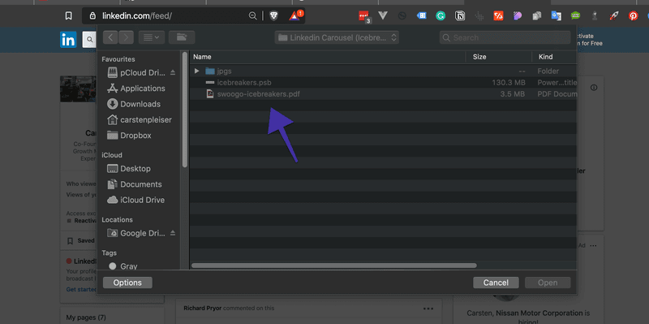Click the Search field in the file dialog
The image size is (649, 324).
tap(505, 37)
